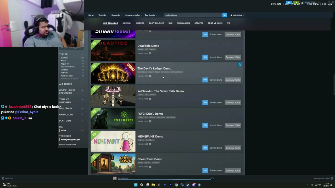Expand the TEMA VE ATMOSFER section

[71, 101]
